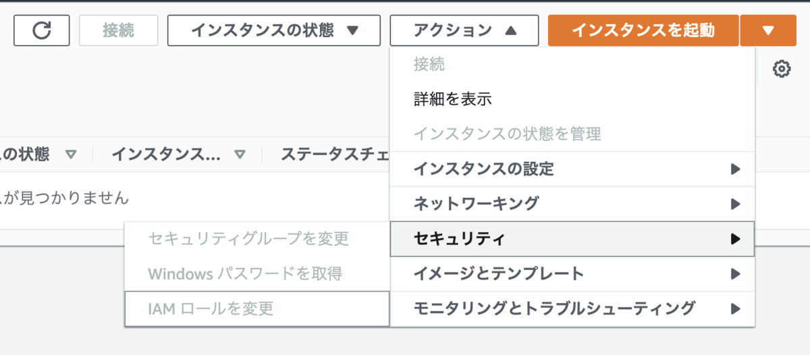Click the 接続 button in toolbar
Image resolution: width=810 pixels, height=355 pixels.
(118, 30)
